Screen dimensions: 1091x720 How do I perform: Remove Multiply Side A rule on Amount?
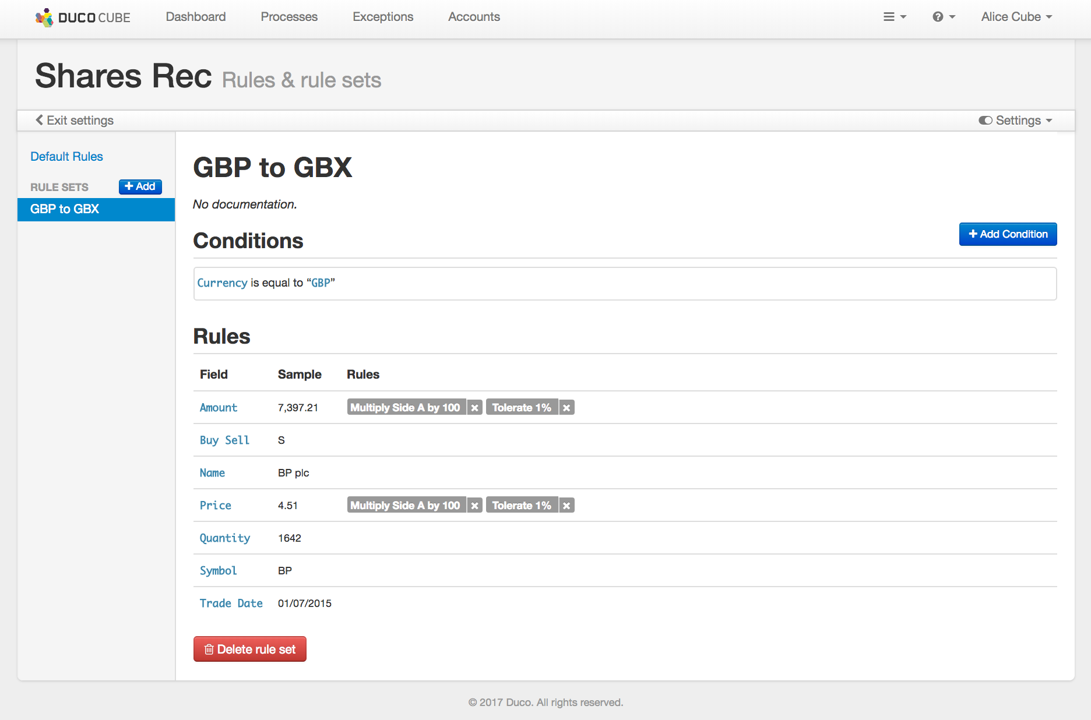[475, 408]
